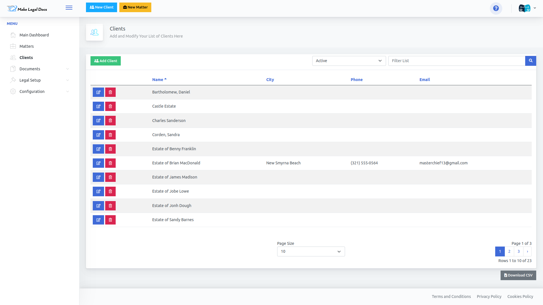Click edit icon for Corden, Sandra
Image resolution: width=543 pixels, height=305 pixels.
click(98, 135)
